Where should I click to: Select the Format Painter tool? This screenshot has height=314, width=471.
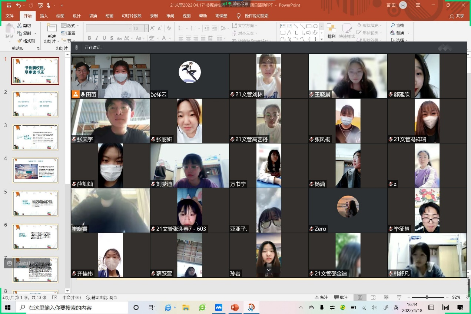[26, 41]
